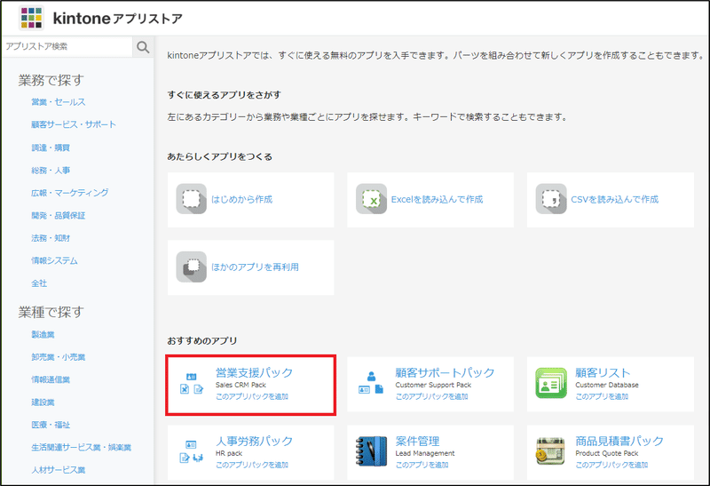The width and height of the screenshot is (710, 486).
Task: Open the 商品見積書パック title
Action: click(619, 441)
